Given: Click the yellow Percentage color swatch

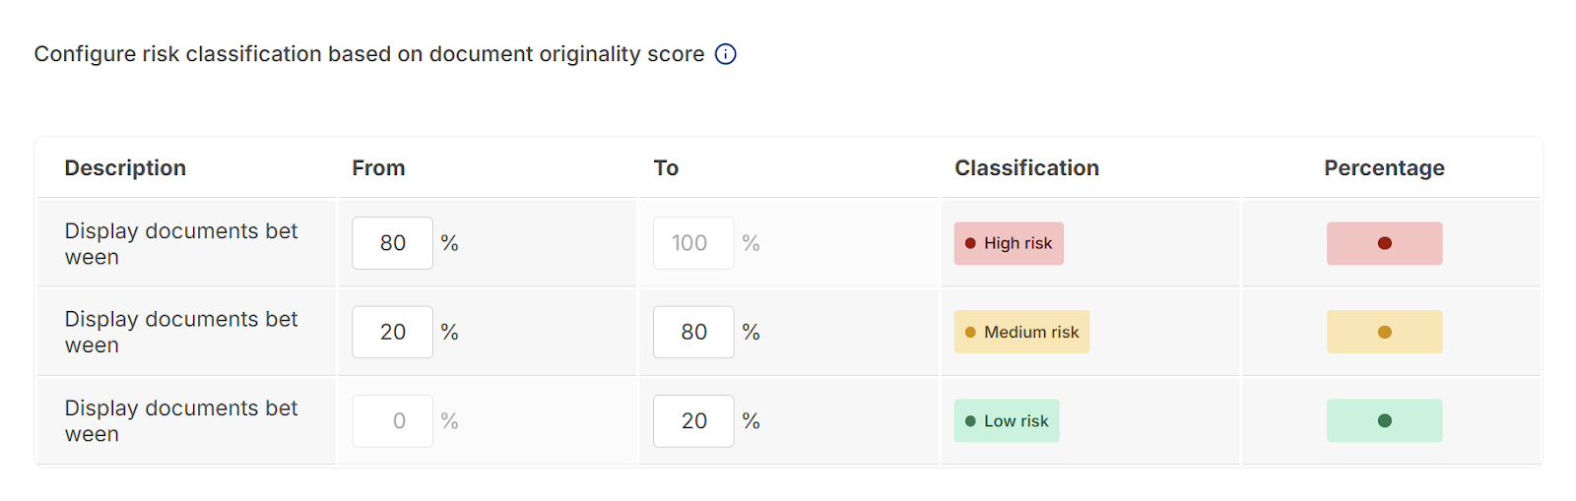Looking at the screenshot, I should pyautogui.click(x=1384, y=332).
